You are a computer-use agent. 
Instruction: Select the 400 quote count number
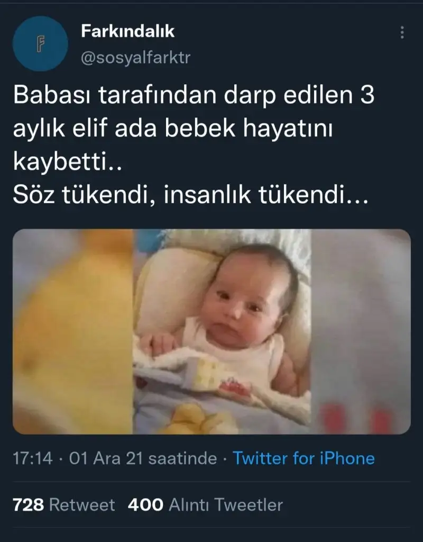pos(145,504)
